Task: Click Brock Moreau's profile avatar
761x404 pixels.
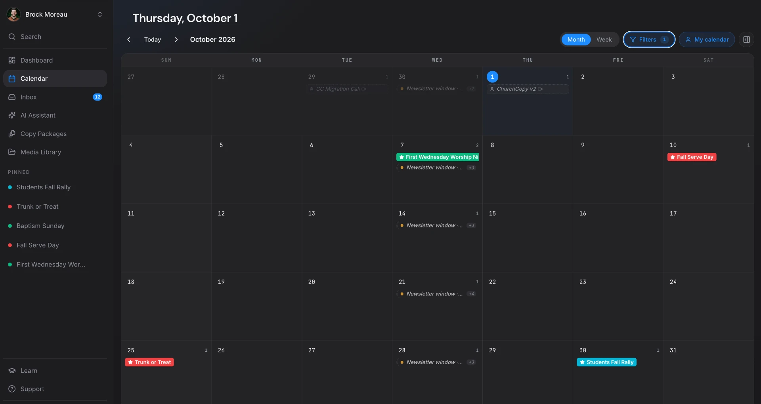Action: point(14,14)
